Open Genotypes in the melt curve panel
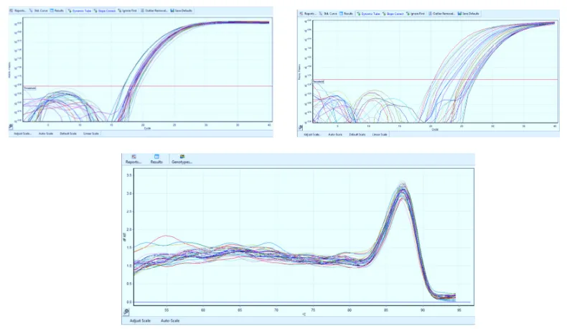 [x=182, y=159]
